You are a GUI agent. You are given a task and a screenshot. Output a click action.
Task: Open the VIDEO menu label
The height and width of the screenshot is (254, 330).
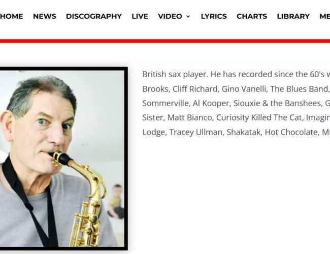coord(170,16)
